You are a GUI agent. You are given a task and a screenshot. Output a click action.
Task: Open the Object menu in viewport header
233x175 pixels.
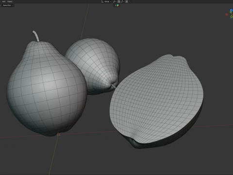(x=10, y=1)
